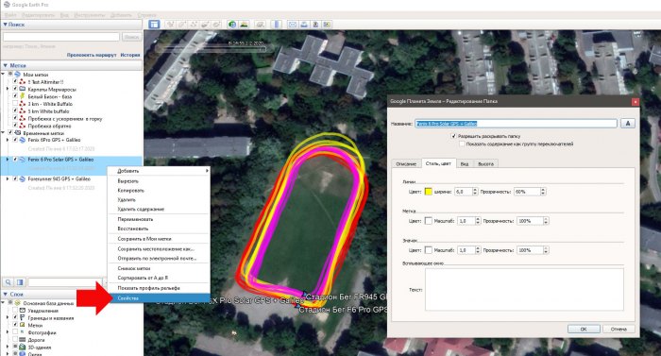Collapse the Временные метки folder
The image size is (661, 356).
[3, 133]
